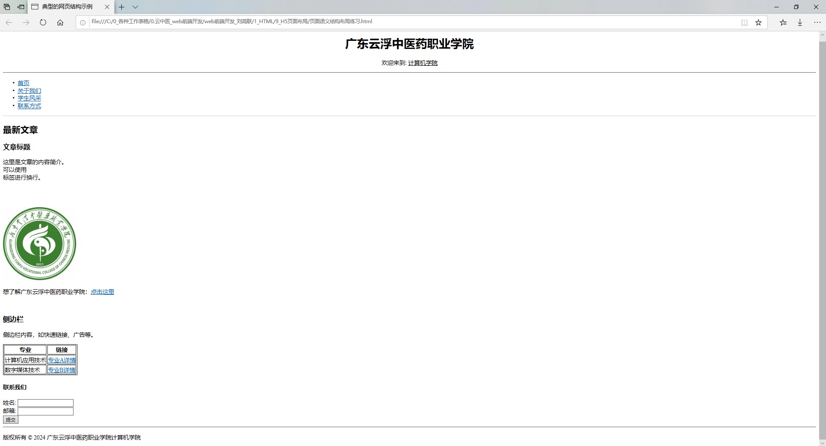Click the 数字媒体技术 table cell

(x=25, y=370)
